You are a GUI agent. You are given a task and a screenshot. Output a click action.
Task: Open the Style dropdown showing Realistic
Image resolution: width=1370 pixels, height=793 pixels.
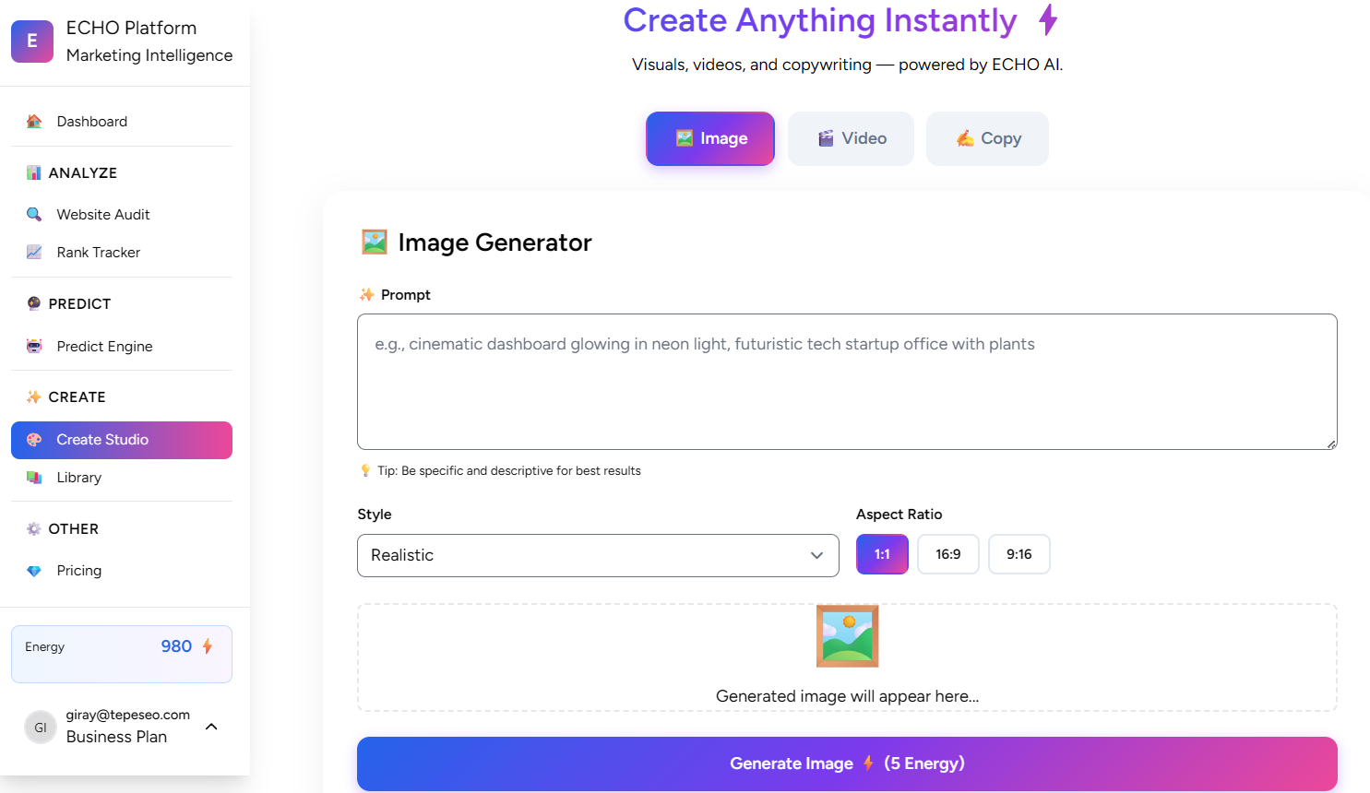click(x=598, y=555)
